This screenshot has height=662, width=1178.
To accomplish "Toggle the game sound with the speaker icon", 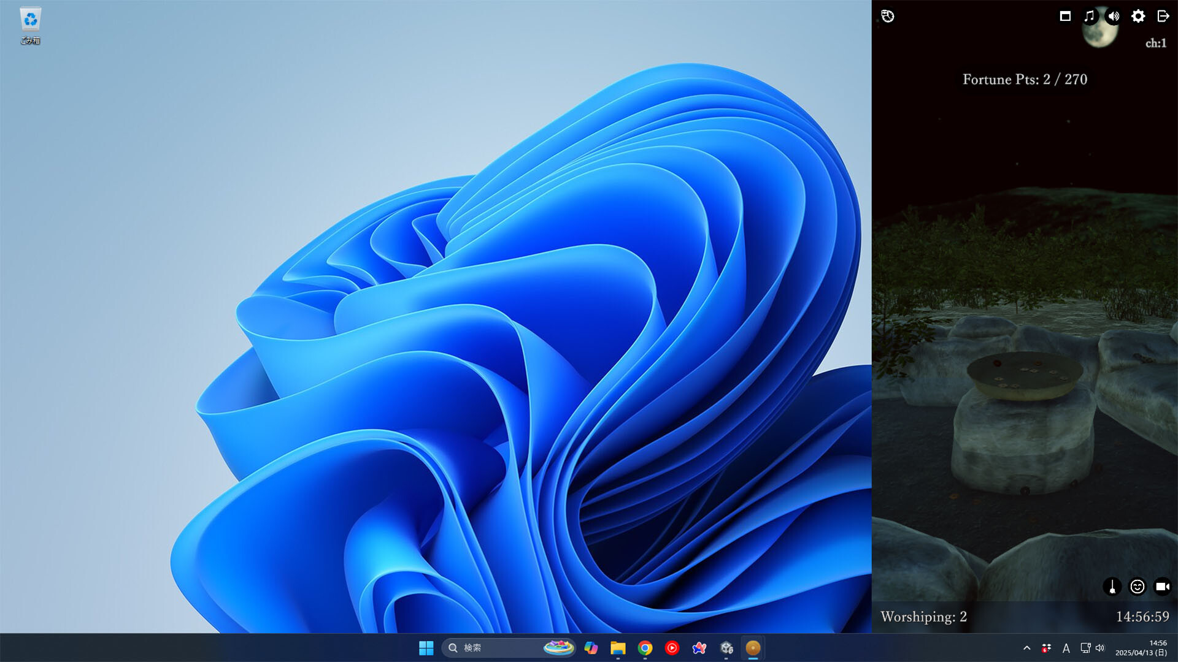I will (1114, 17).
